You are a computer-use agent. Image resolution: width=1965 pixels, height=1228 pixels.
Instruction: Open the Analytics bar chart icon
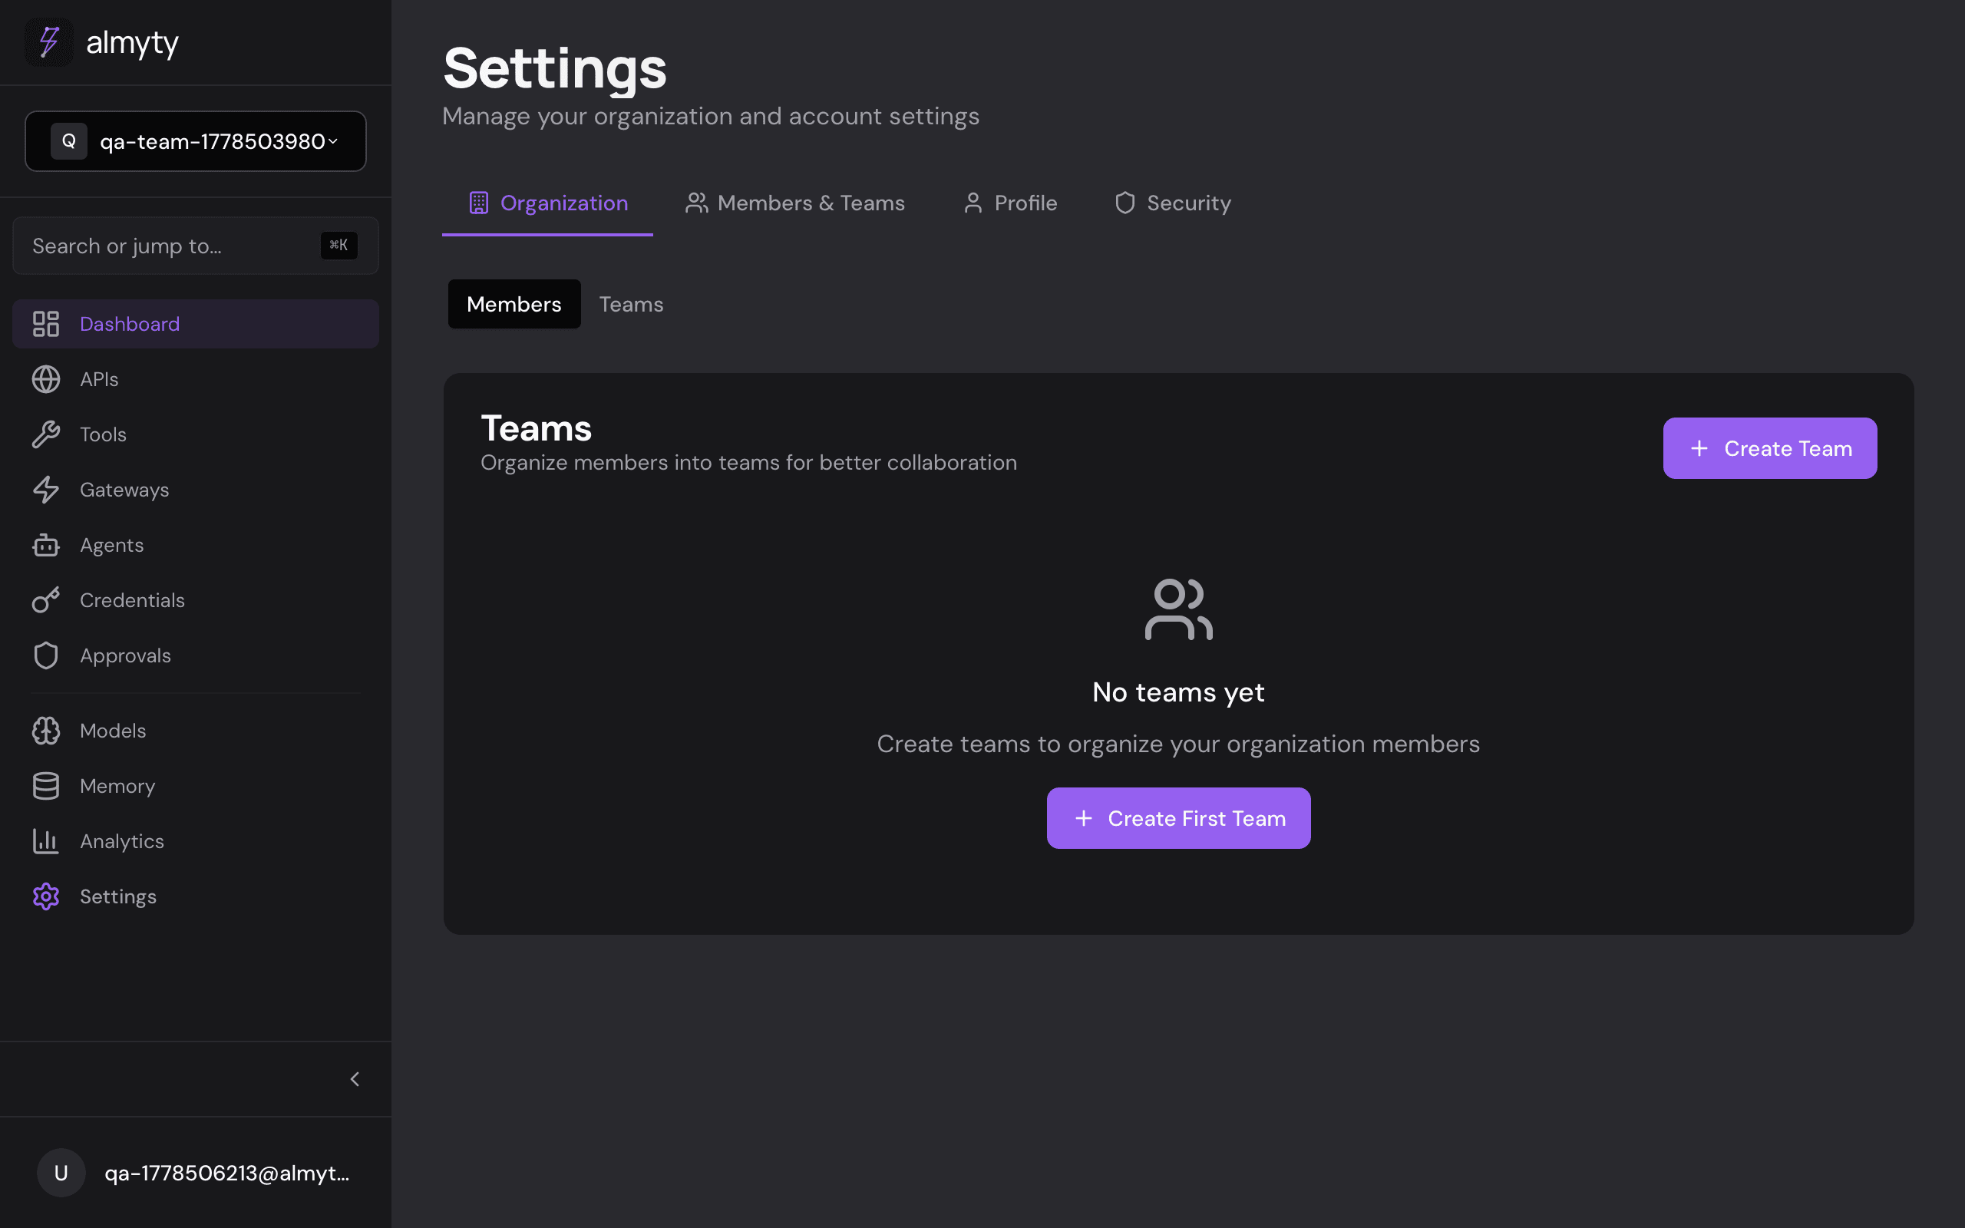click(x=45, y=841)
